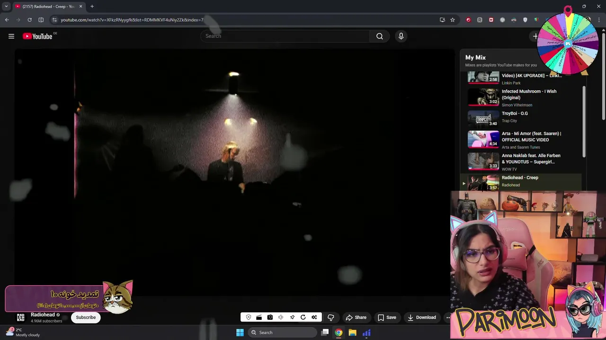This screenshot has width=606, height=340.
Task: Open Chrome's three-dot menu
Action: pyautogui.click(x=599, y=20)
